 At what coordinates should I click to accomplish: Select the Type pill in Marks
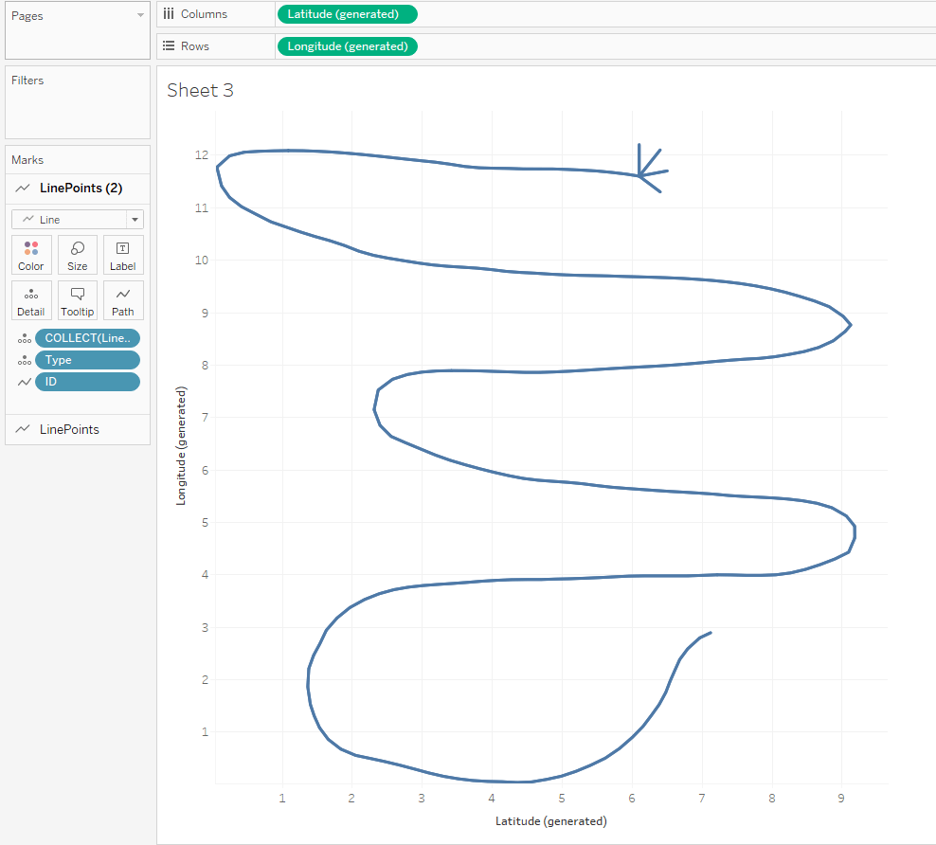[88, 360]
